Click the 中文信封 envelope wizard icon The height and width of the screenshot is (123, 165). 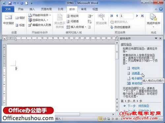[x=9, y=20]
